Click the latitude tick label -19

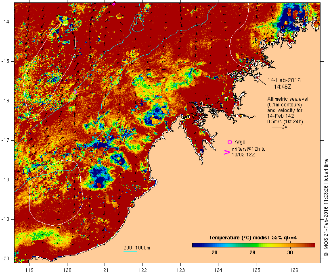[x=5, y=219]
